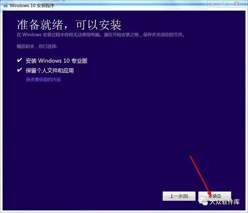Screen dimensions: 248x213
Task: Go back with the 上一步(B) button
Action: coord(179,196)
